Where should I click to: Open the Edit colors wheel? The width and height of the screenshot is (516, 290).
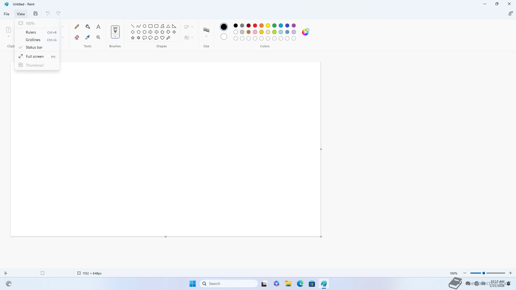tap(305, 32)
